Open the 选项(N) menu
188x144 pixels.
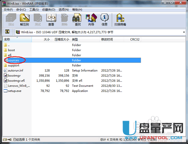tap(64, 10)
